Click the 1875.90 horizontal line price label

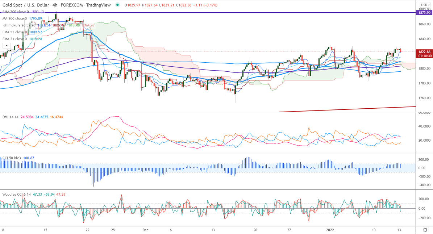424,13
